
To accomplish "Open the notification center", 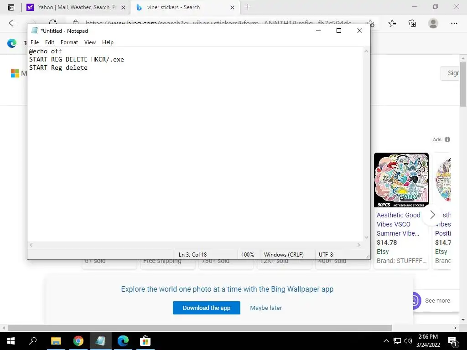I will click(x=452, y=341).
